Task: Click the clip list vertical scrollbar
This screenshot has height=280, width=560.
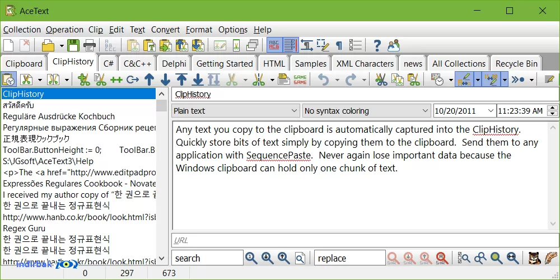Action: coord(162,176)
